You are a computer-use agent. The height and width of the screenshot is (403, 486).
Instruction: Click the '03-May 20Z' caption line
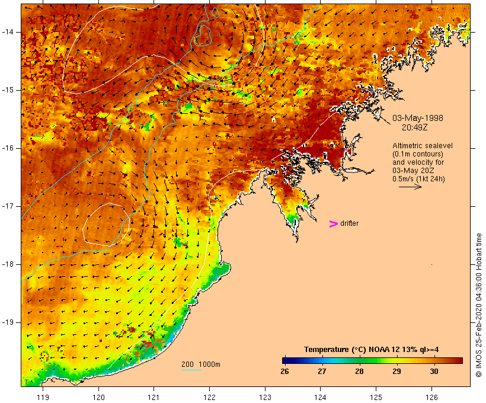(x=413, y=171)
